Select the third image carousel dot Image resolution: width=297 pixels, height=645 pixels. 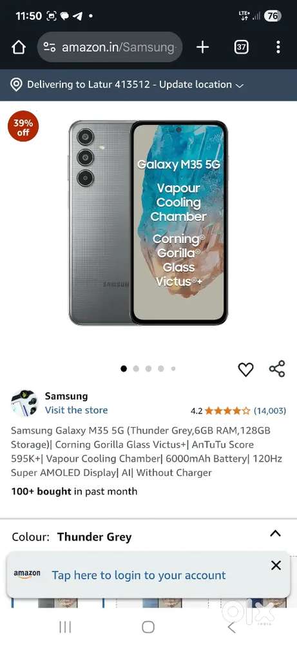coord(148,368)
